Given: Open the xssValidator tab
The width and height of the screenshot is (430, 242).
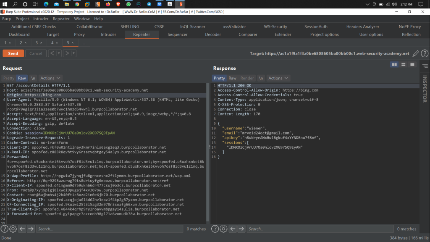Looking at the screenshot, I should pos(234,26).
